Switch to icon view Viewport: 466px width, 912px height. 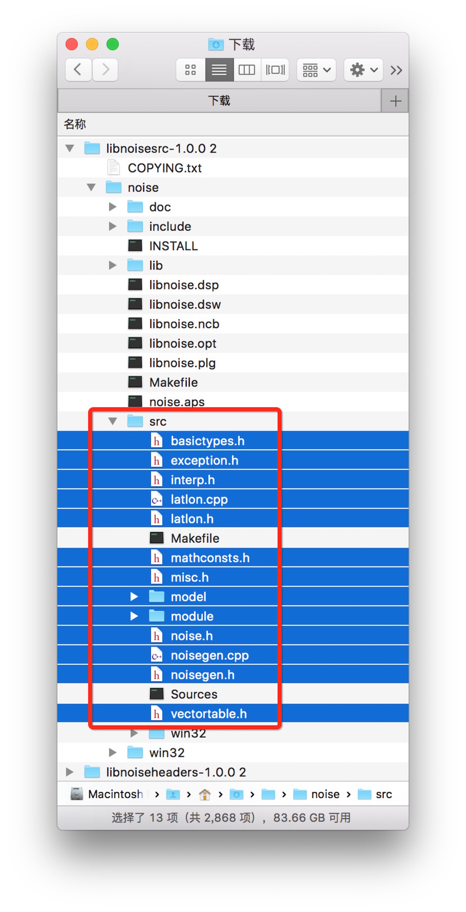(191, 69)
